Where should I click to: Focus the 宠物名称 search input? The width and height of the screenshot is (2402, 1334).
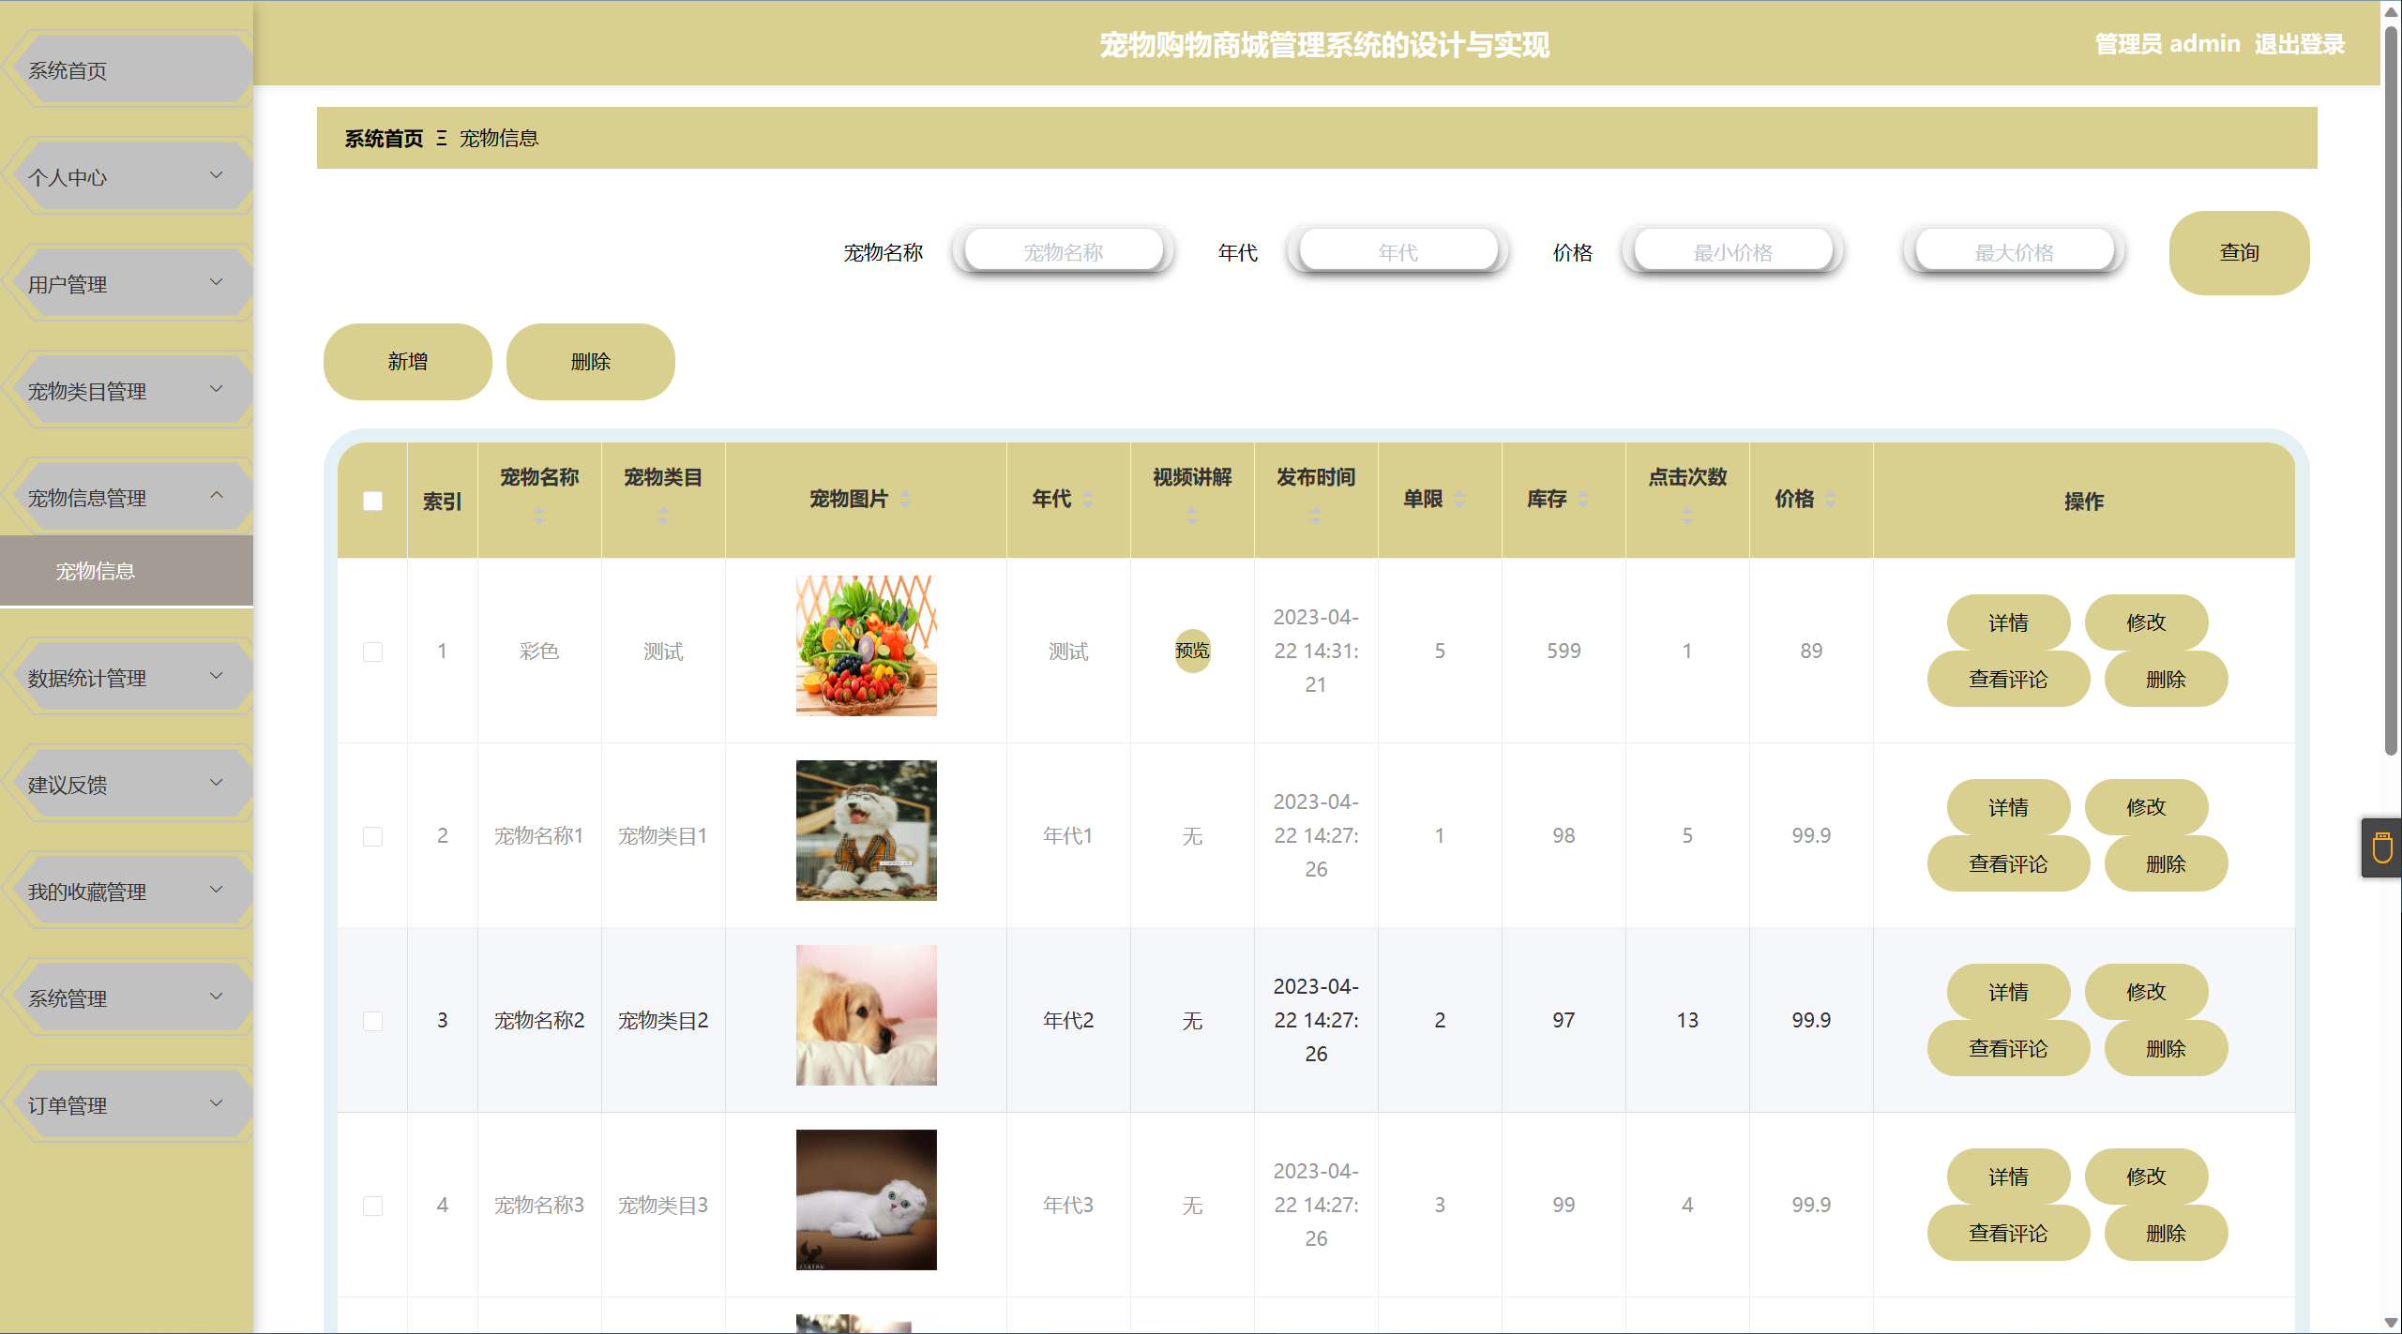1064,251
